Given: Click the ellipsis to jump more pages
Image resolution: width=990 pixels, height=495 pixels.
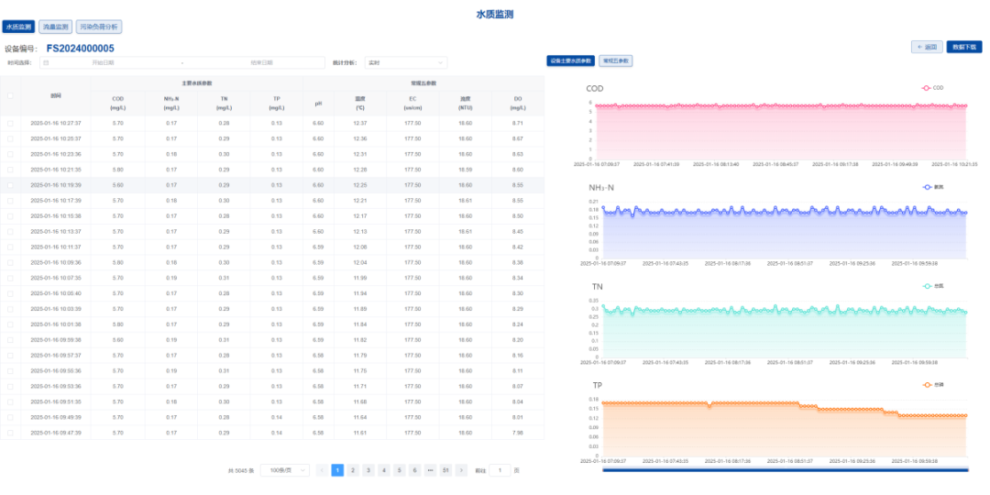Looking at the screenshot, I should pos(430,470).
